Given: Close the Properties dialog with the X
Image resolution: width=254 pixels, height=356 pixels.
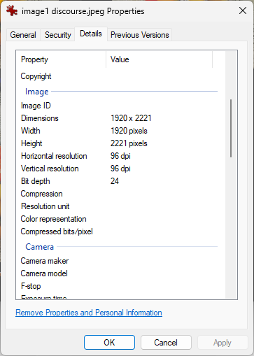Looking at the screenshot, I should point(243,10).
